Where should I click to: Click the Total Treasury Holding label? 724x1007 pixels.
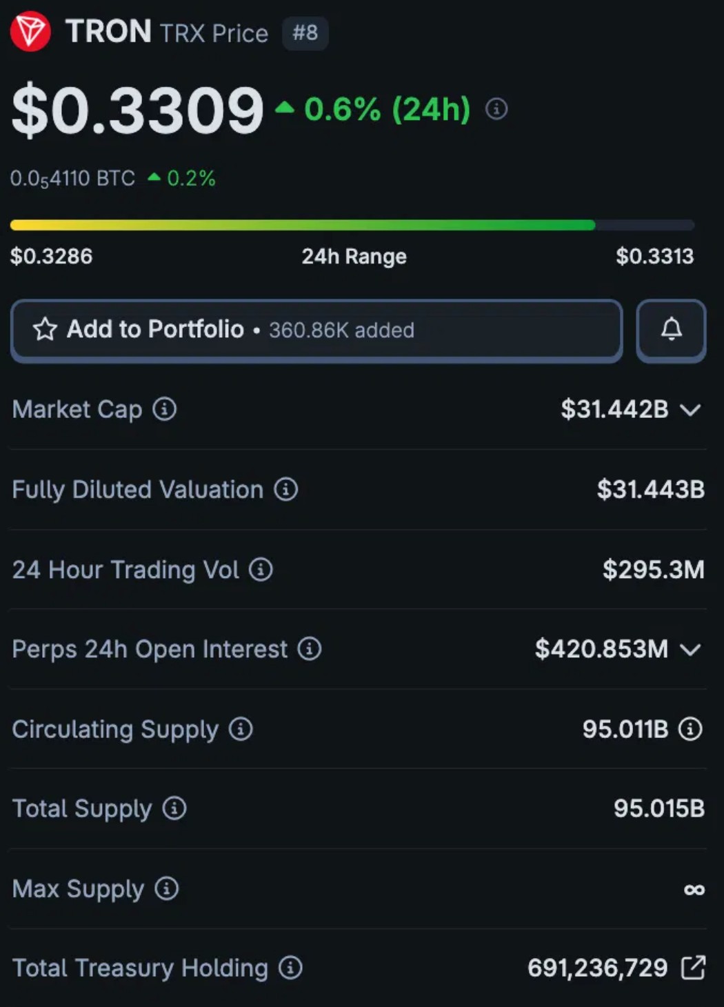pos(140,968)
